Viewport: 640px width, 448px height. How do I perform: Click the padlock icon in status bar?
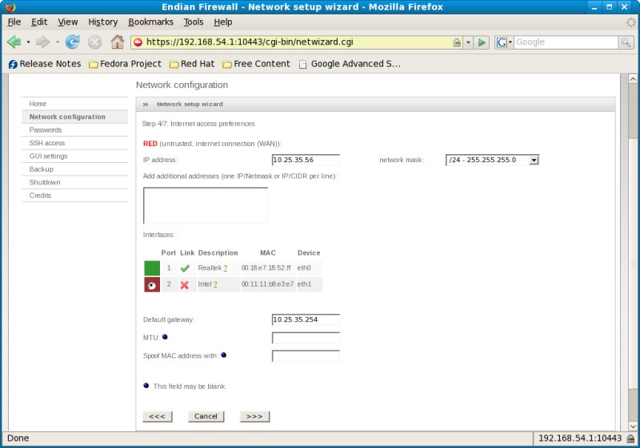[x=631, y=438]
